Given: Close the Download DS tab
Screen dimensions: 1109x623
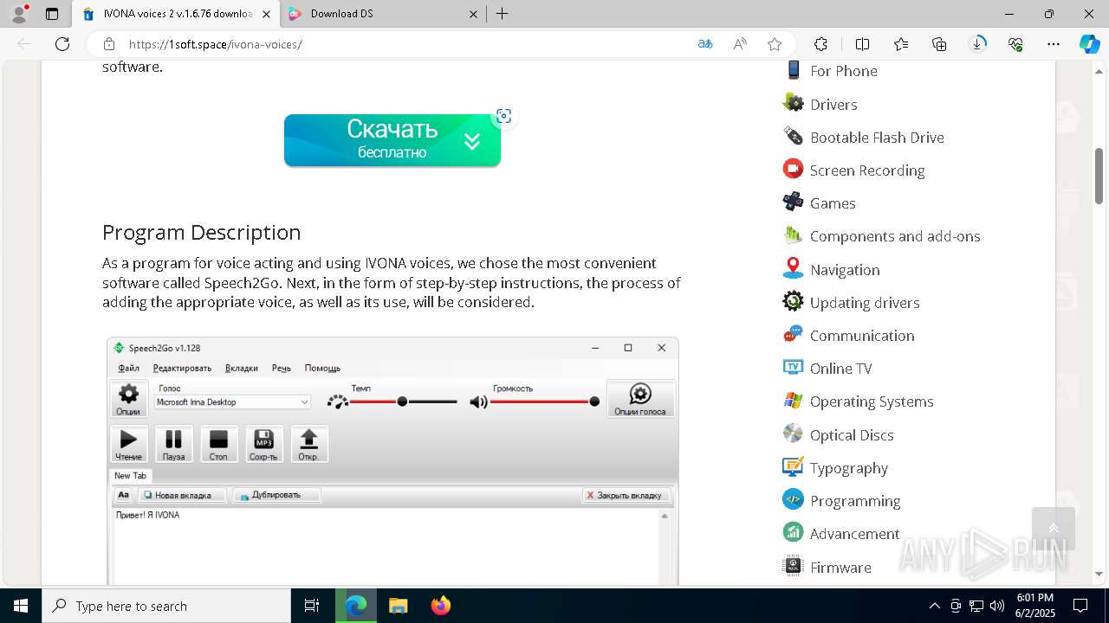Looking at the screenshot, I should (473, 14).
